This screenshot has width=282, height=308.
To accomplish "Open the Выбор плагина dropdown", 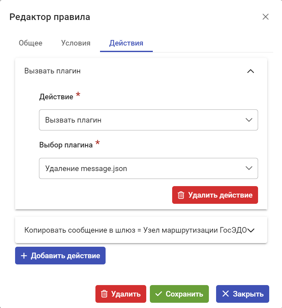I will point(148,168).
